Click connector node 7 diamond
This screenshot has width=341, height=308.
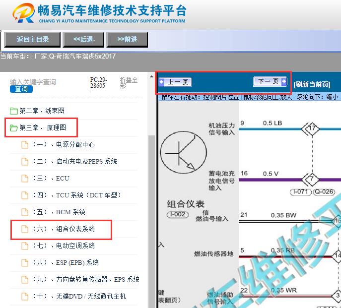pyautogui.click(x=312, y=180)
